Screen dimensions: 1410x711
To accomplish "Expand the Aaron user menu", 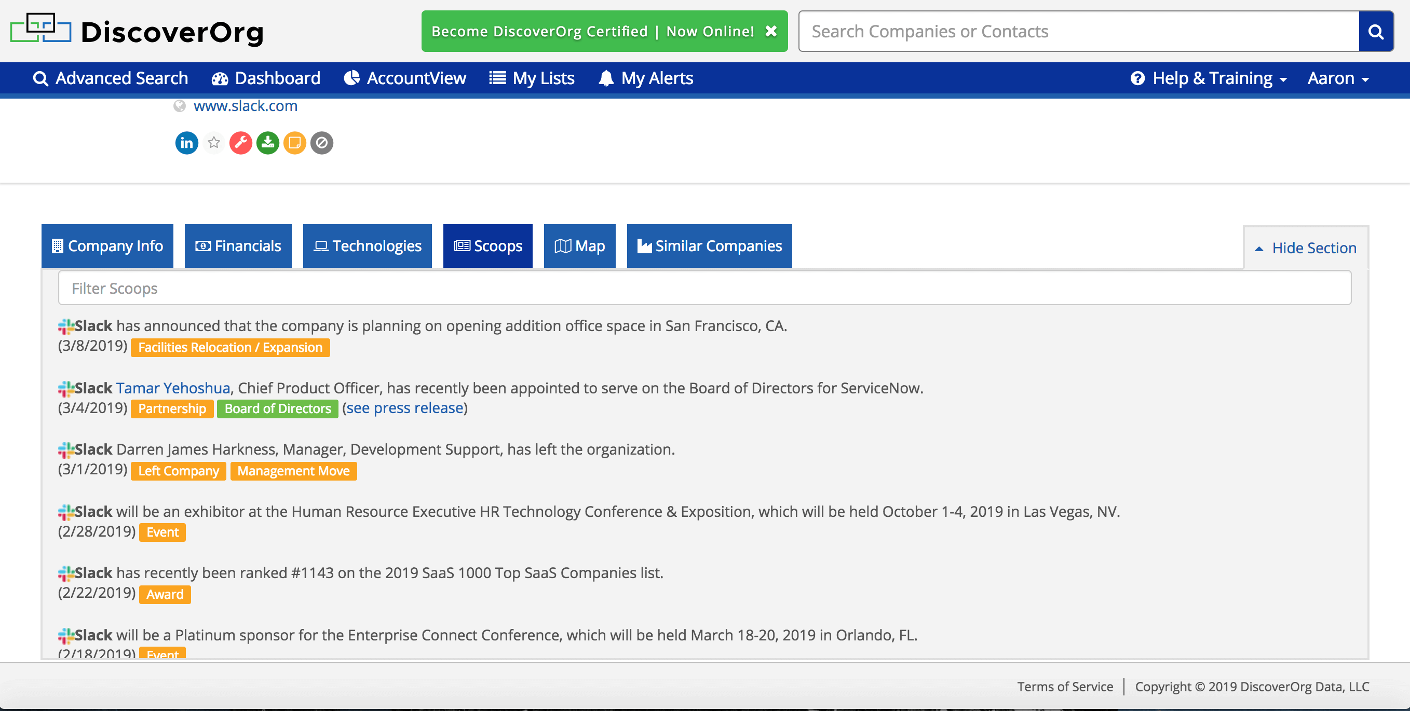I will [1338, 78].
